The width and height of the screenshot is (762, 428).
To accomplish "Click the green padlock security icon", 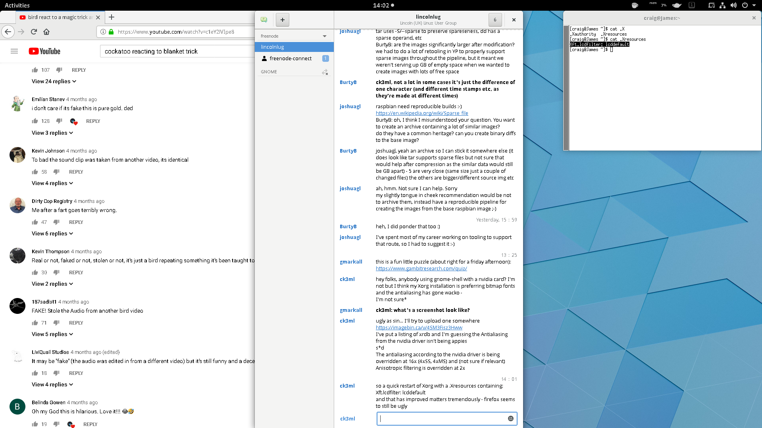I will [111, 32].
